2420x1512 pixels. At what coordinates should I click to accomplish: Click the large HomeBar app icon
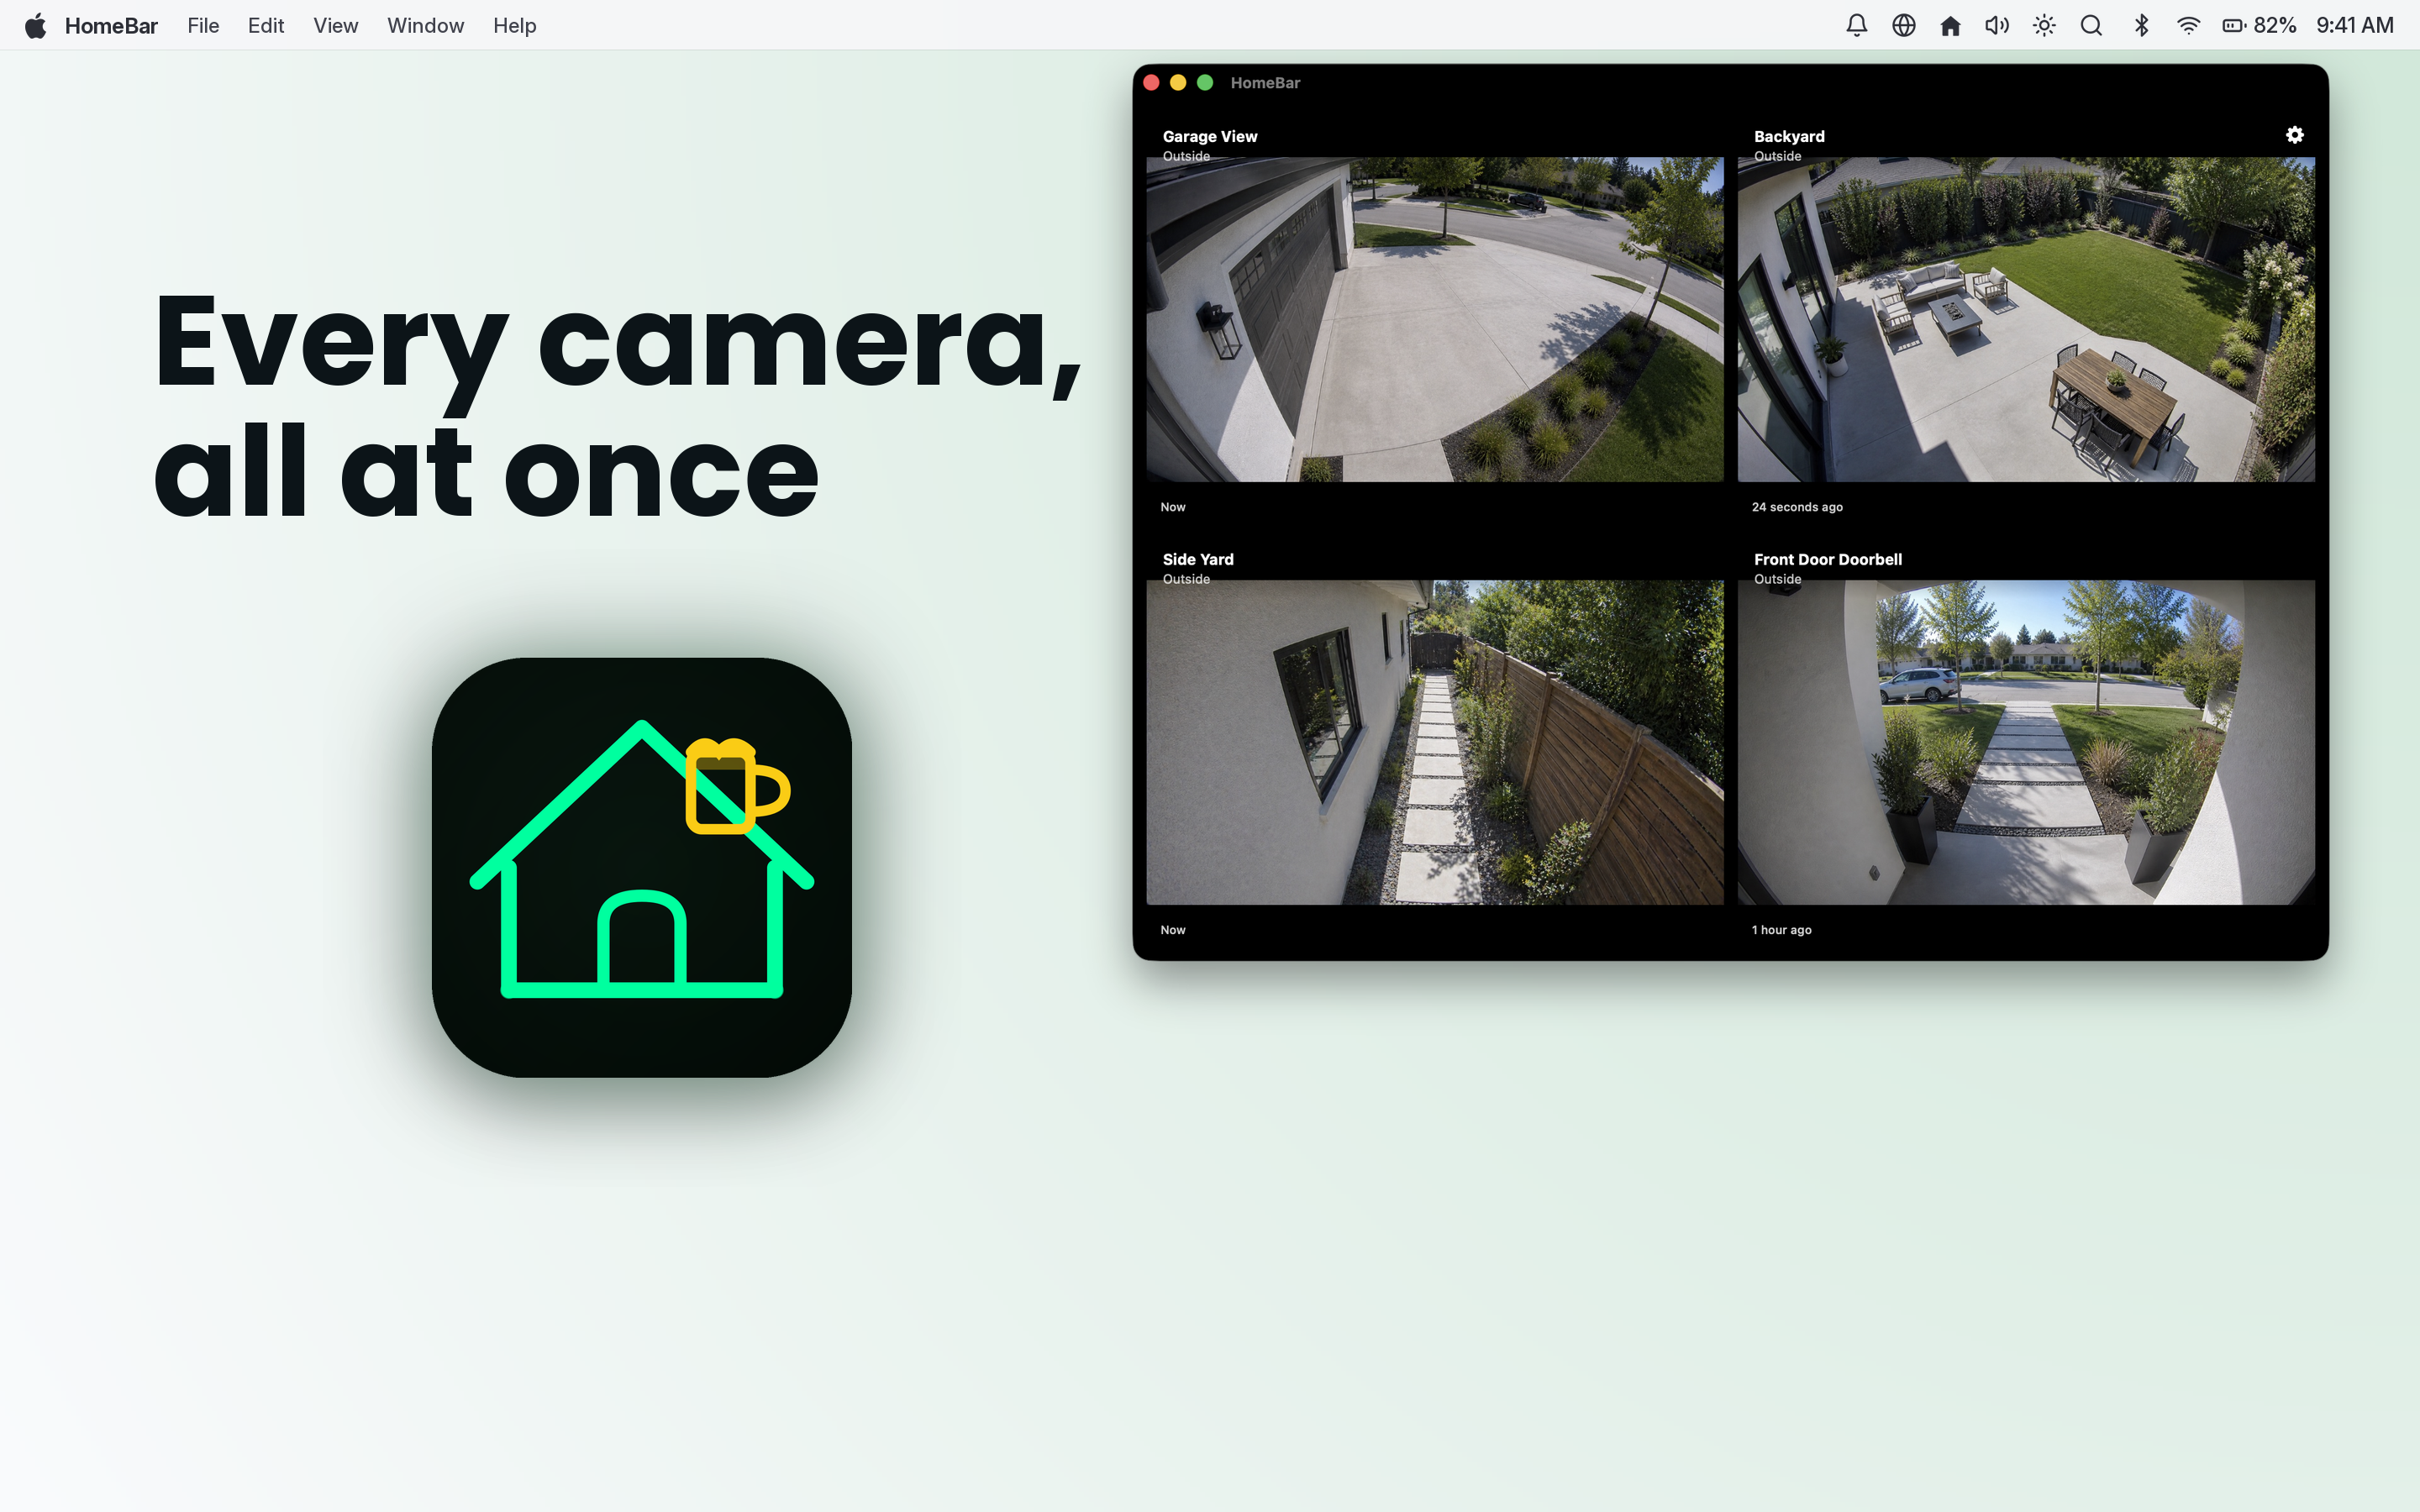641,867
